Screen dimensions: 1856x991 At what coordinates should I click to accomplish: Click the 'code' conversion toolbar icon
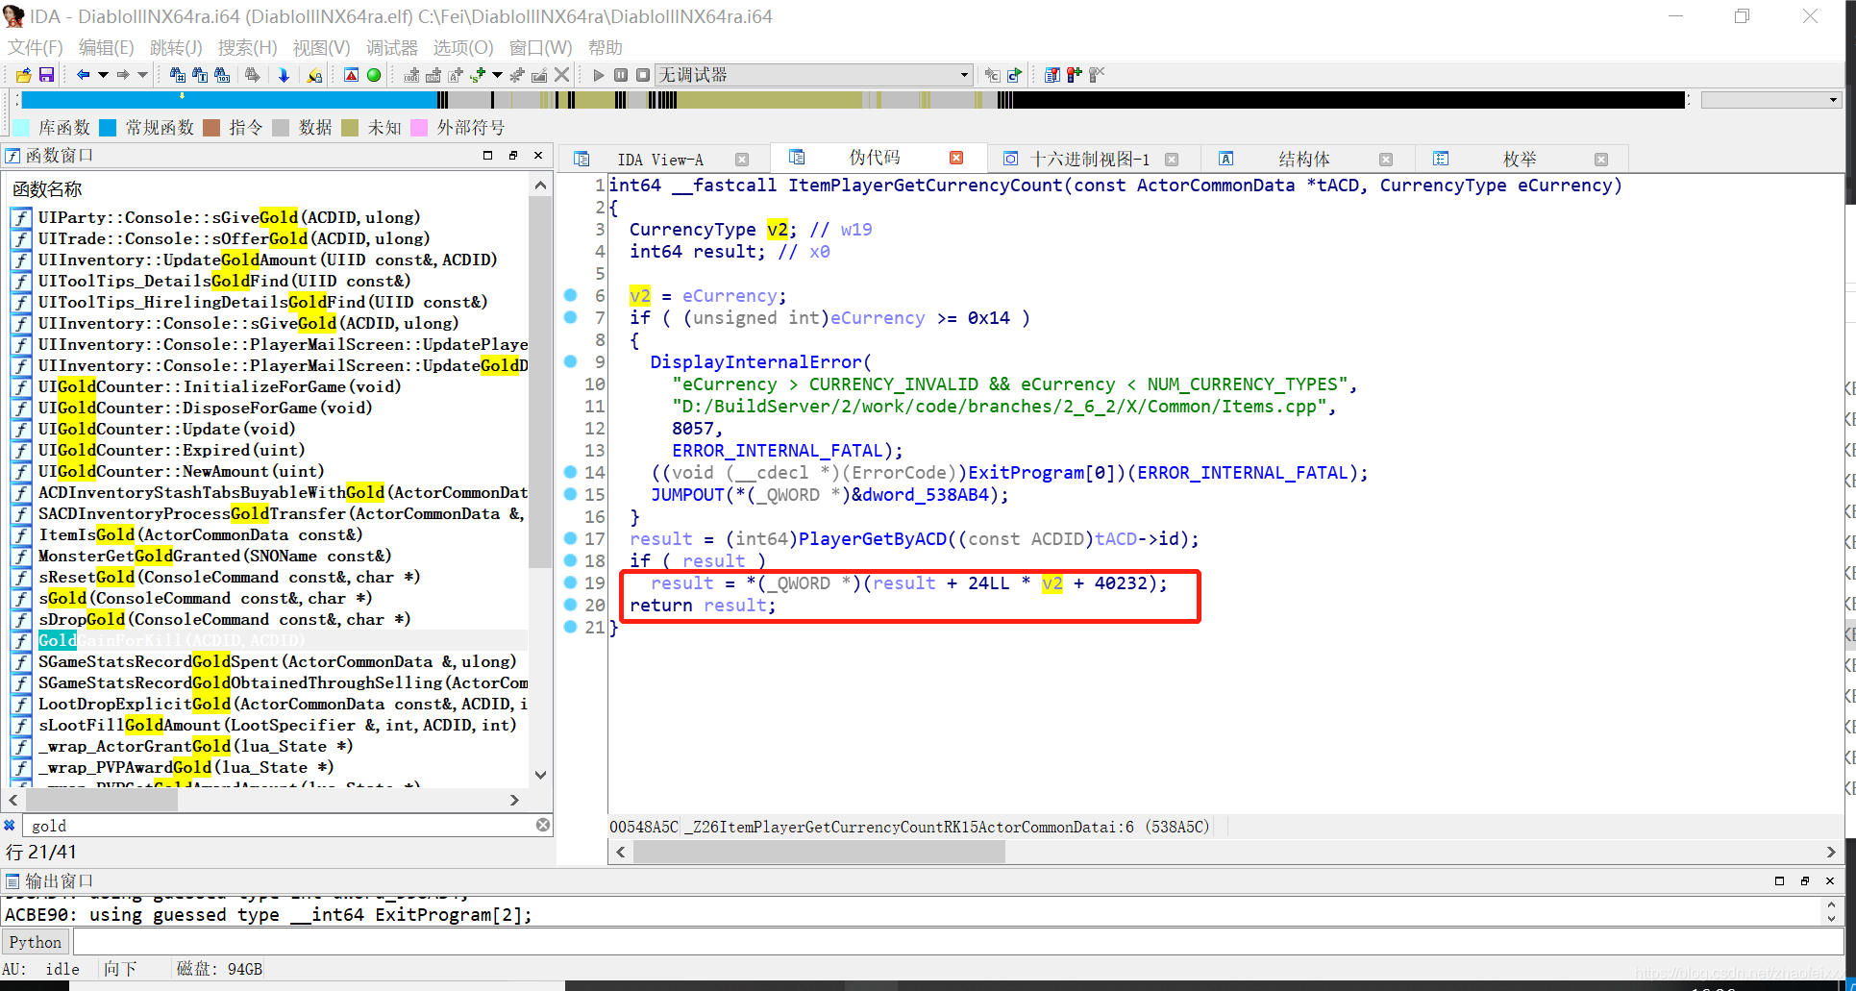point(411,75)
